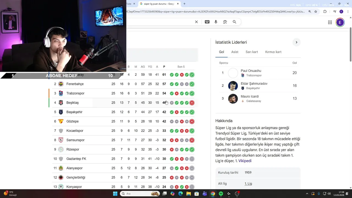The image size is (352, 198).
Task: Open OBS Studio from the taskbar
Action: [237, 194]
